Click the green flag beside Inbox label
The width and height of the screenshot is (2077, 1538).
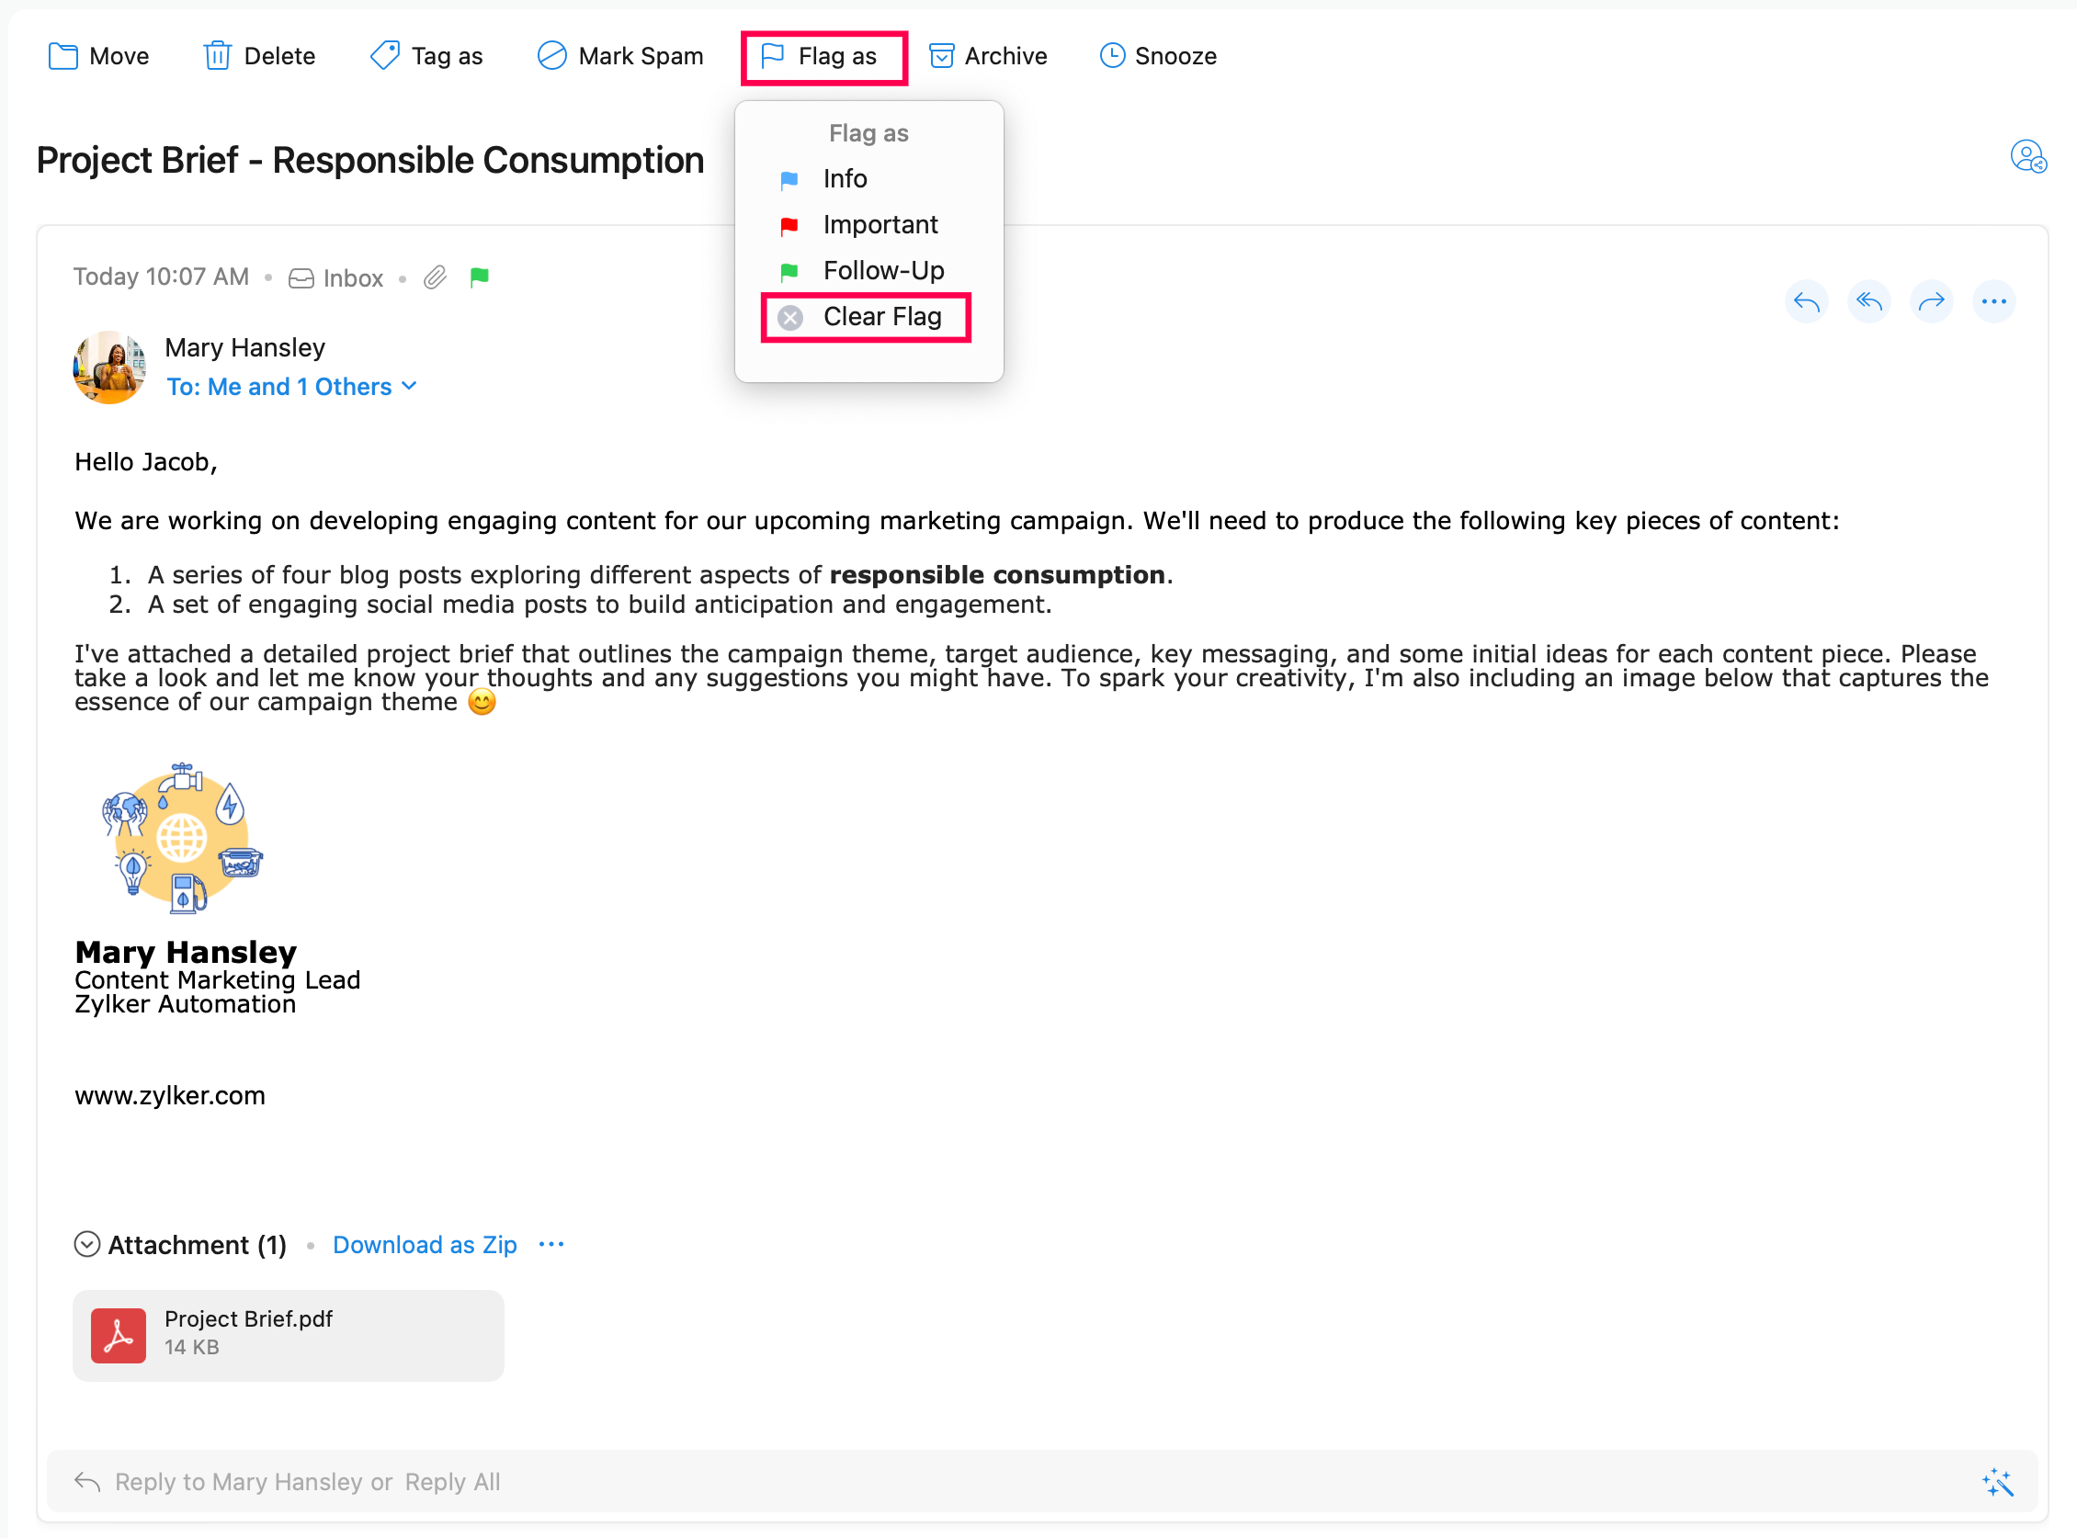click(x=480, y=277)
